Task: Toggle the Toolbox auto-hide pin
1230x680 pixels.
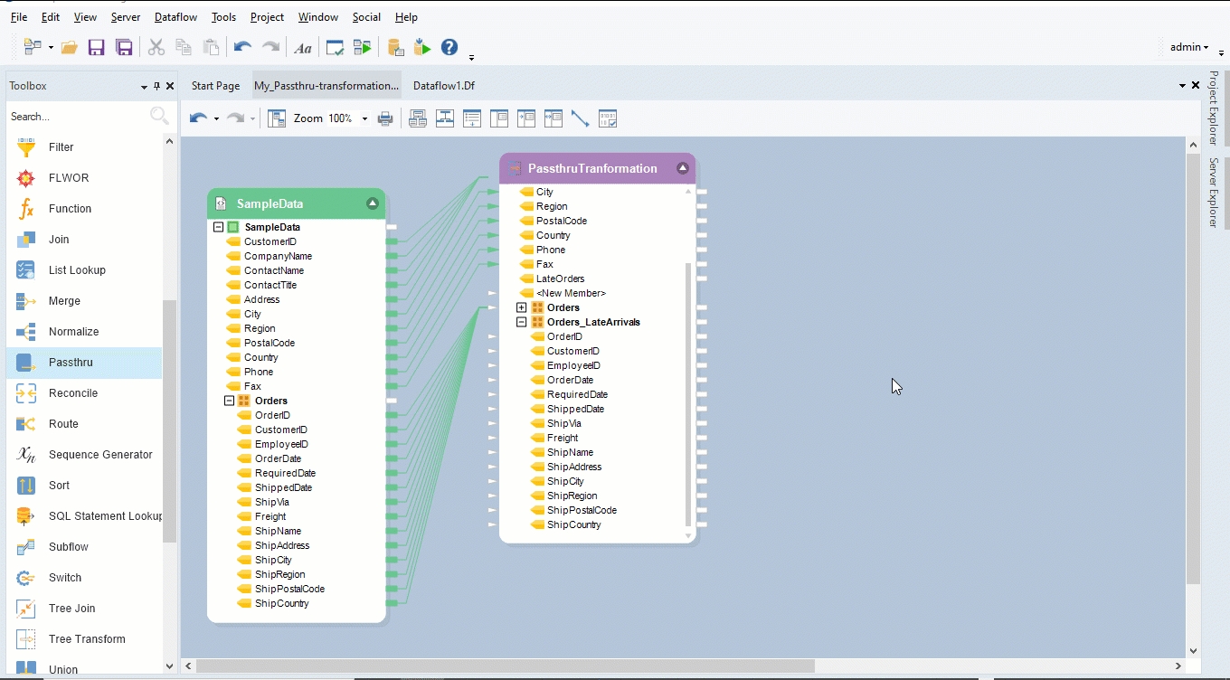Action: pos(156,86)
